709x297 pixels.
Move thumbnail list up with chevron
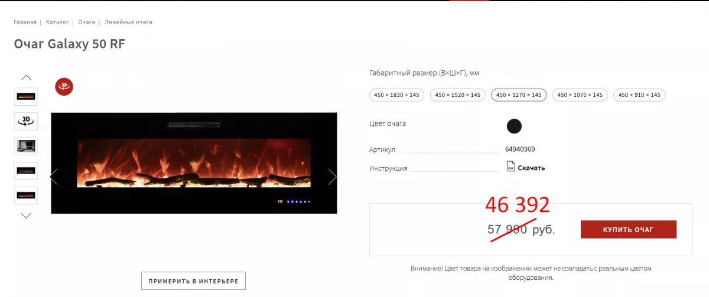point(26,77)
